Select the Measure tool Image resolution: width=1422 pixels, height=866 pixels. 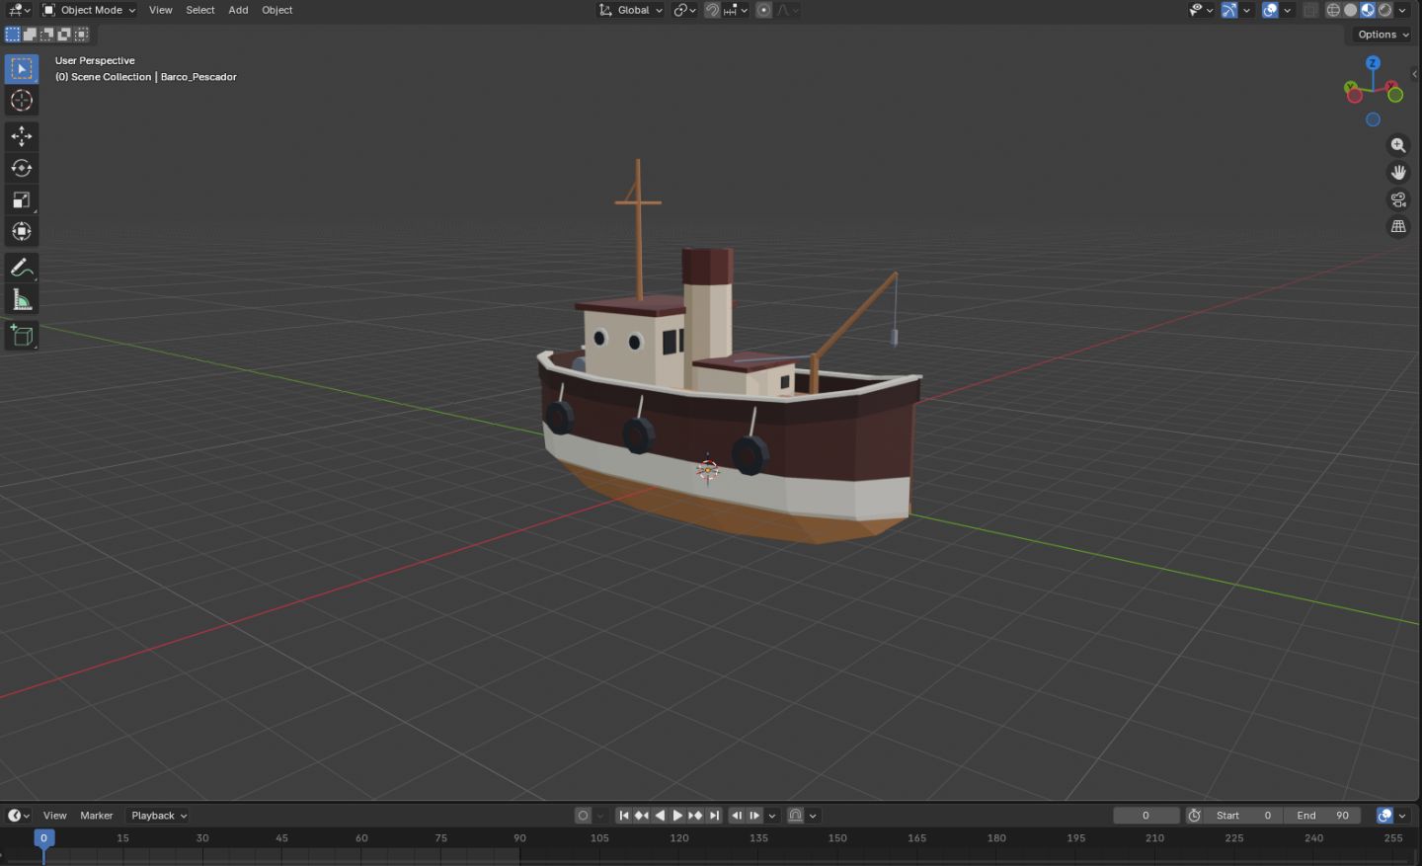point(22,300)
